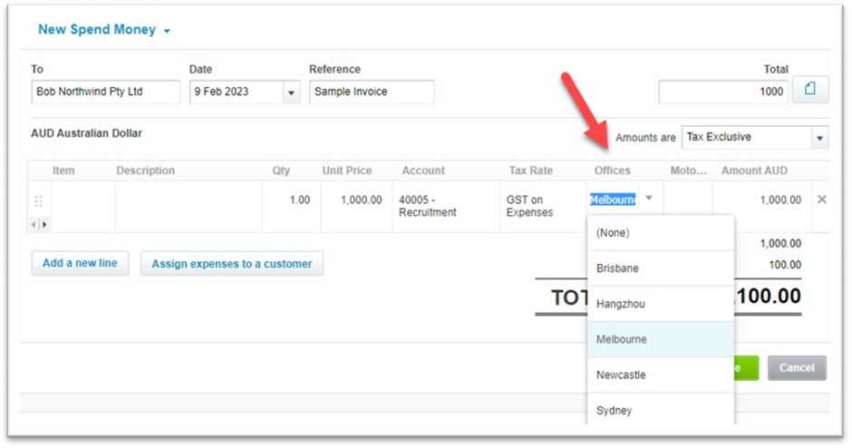Click the file attachment icon beside Total

[809, 90]
